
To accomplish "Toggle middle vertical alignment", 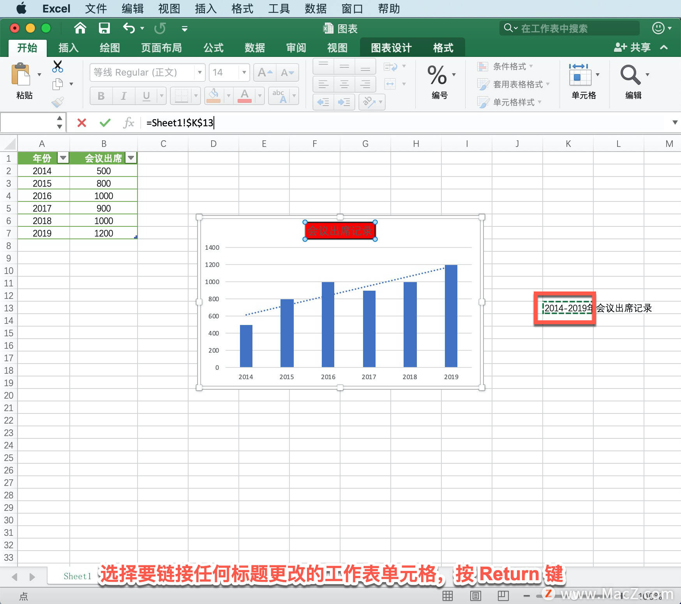I will tap(344, 67).
